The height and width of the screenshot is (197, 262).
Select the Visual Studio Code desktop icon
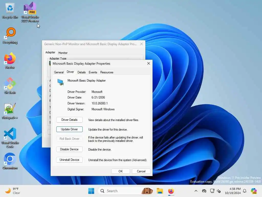(x=10, y=138)
